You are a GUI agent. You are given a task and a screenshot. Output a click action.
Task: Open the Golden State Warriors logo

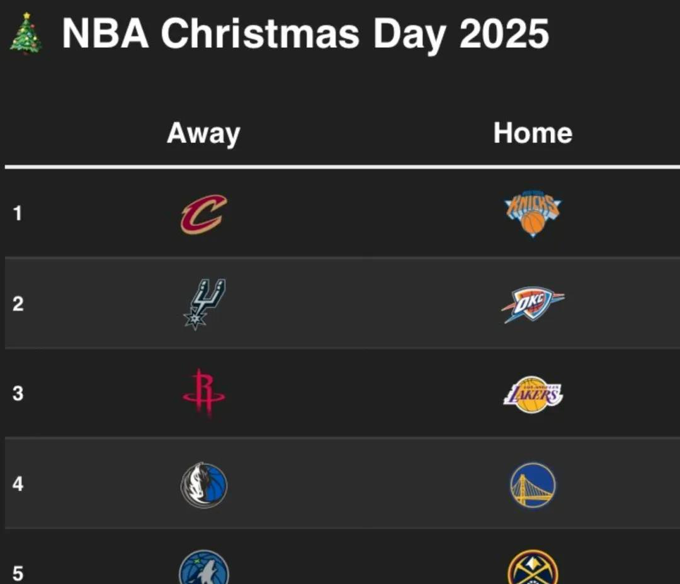(533, 485)
